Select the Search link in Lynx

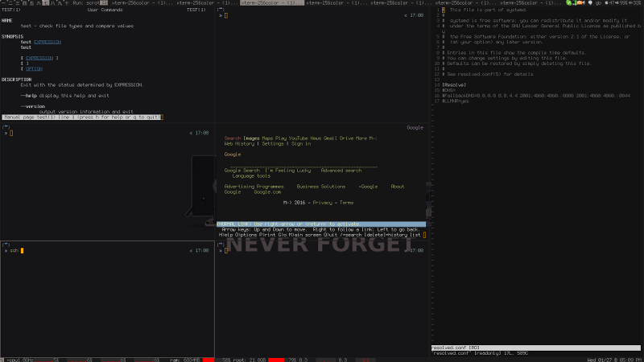[233, 138]
